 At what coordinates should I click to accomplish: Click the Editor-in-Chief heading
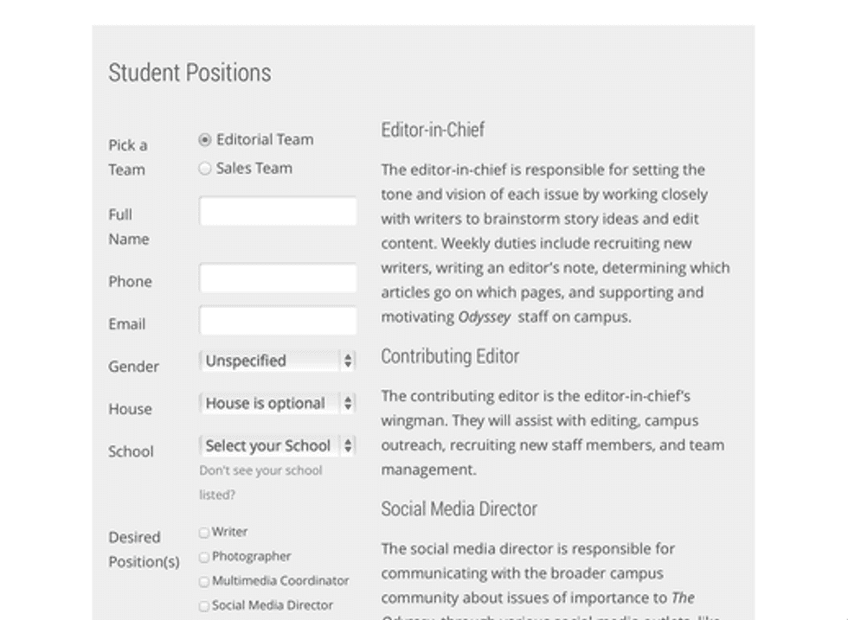[x=433, y=130]
